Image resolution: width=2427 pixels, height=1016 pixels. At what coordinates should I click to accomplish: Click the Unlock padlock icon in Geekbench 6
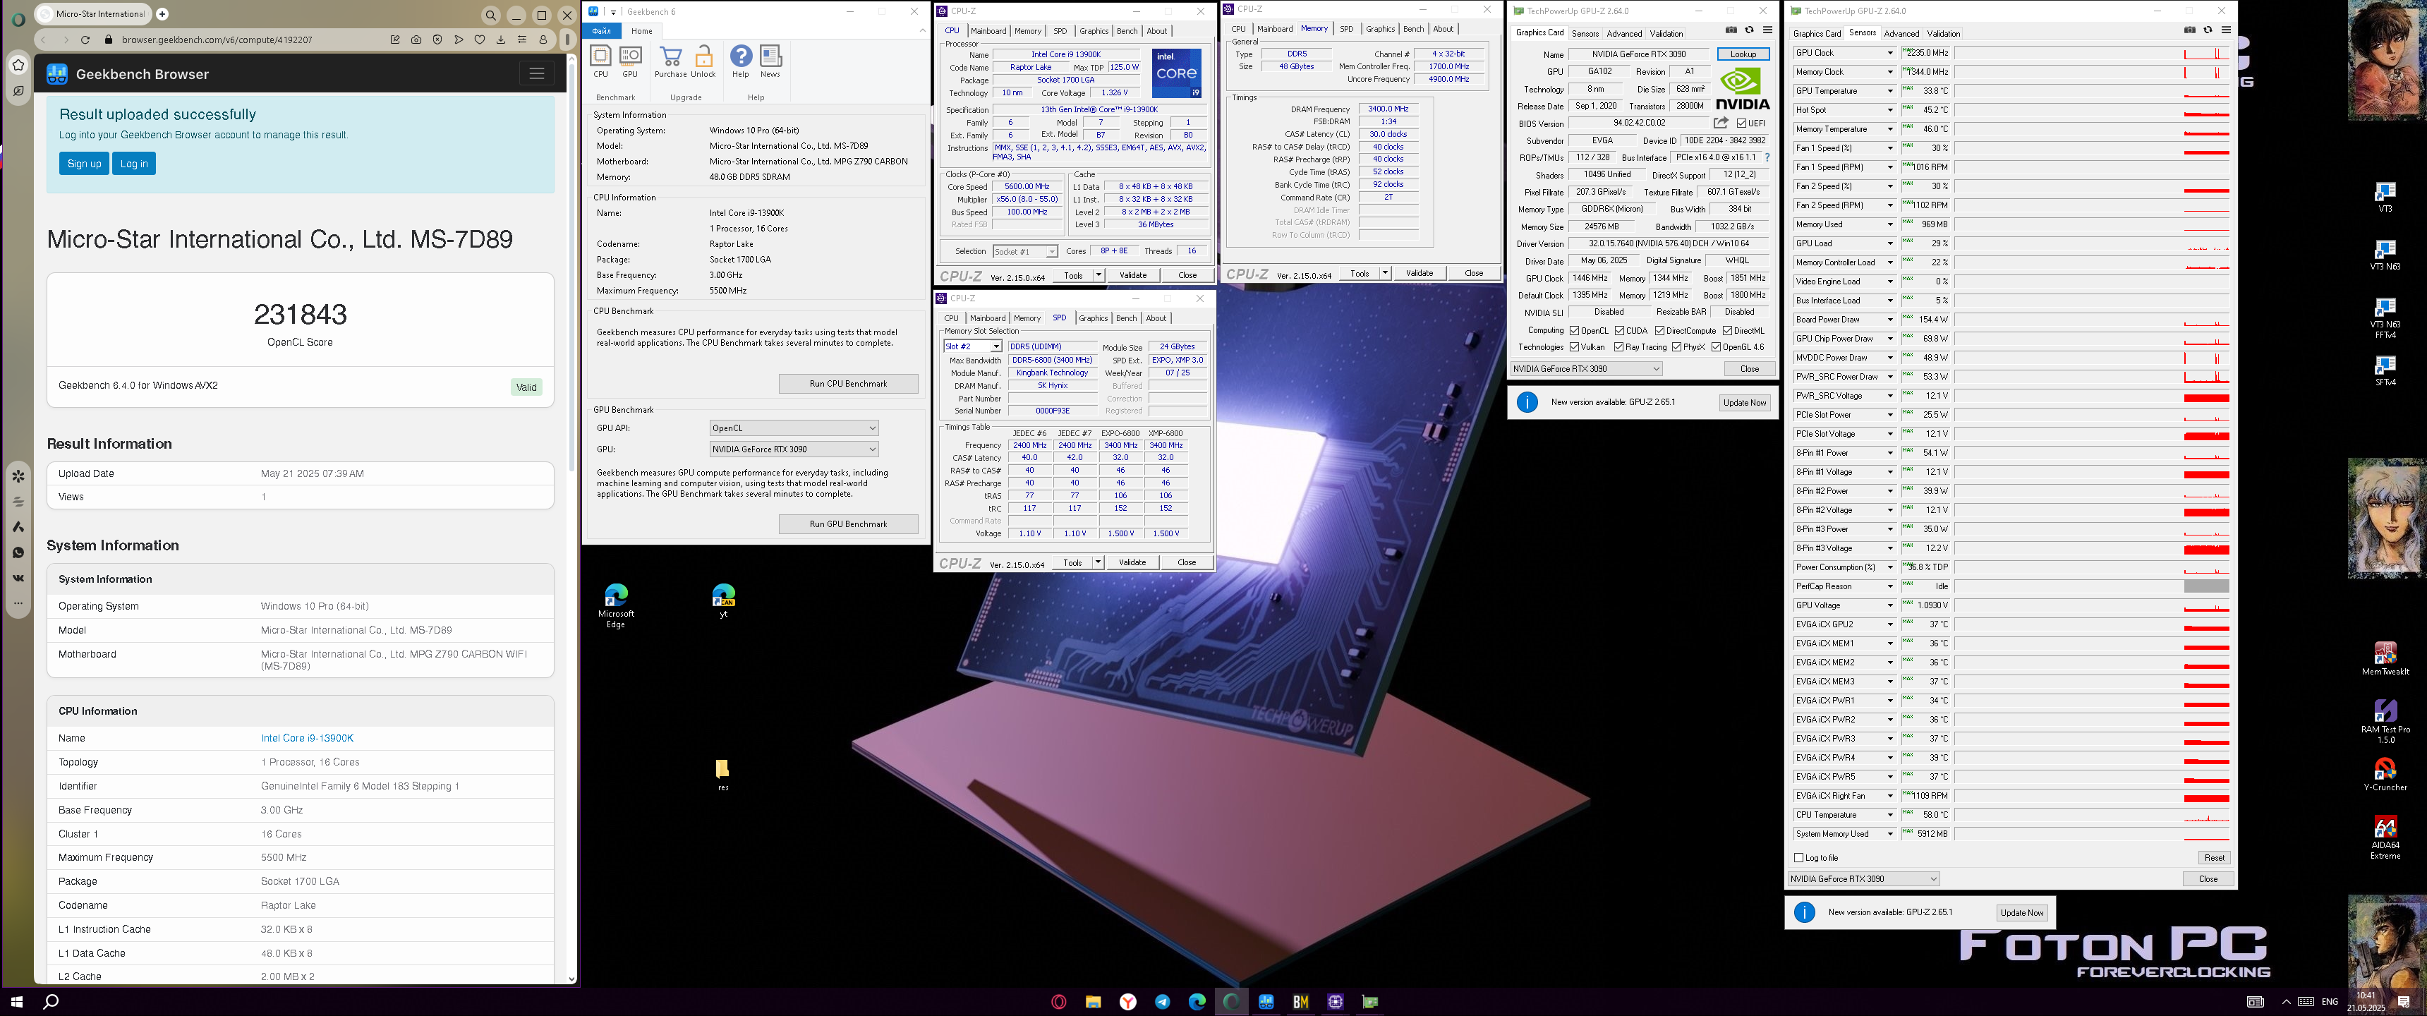pyautogui.click(x=703, y=56)
